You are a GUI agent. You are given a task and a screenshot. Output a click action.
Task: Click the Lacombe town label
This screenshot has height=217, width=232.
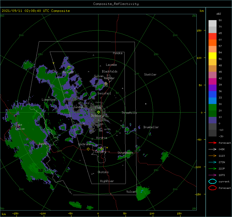tap(111, 65)
